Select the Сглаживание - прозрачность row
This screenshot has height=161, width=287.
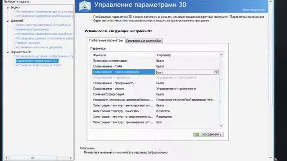155,83
